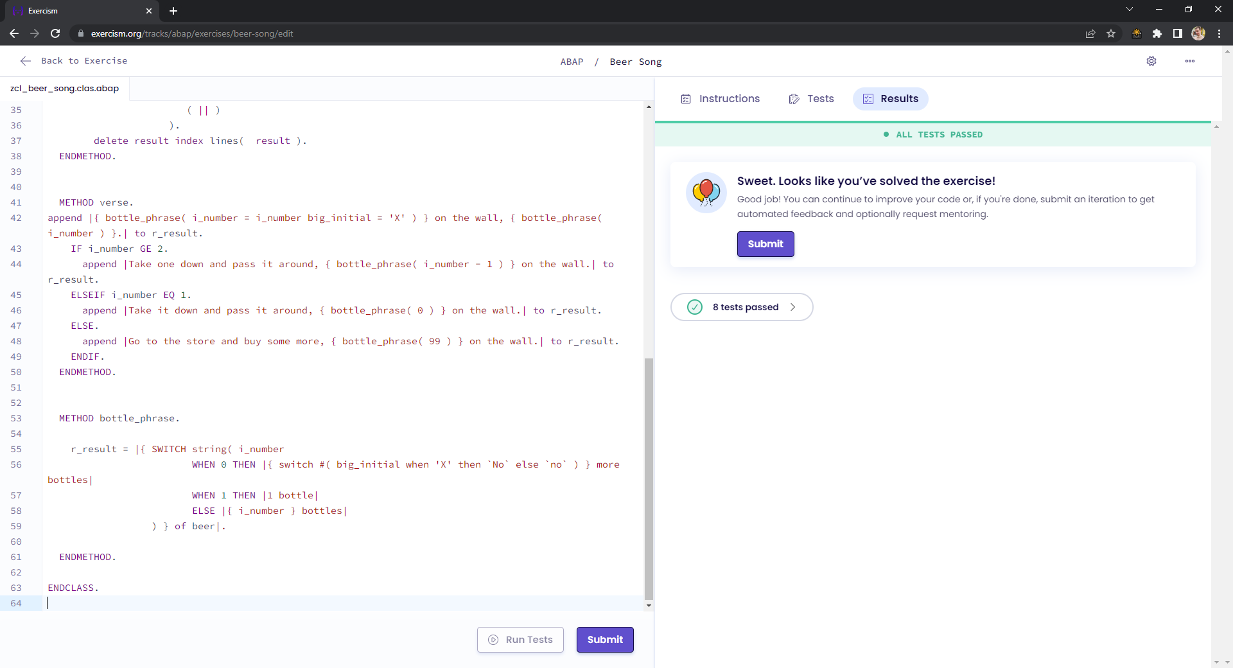
Task: Click Submit in the success message
Action: 765,244
